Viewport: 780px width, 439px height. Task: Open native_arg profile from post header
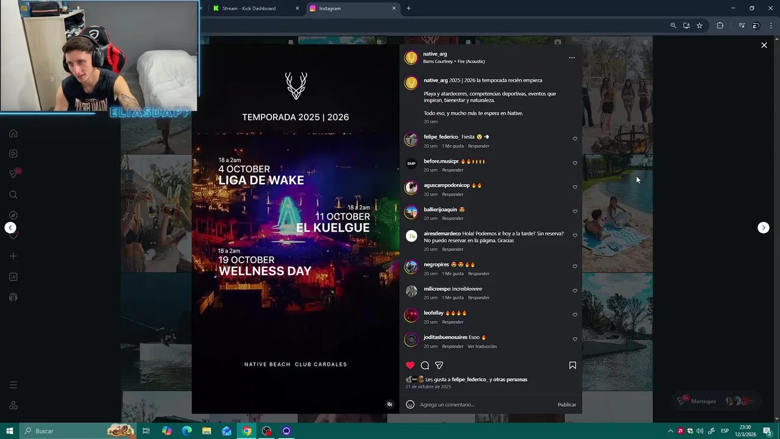435,54
